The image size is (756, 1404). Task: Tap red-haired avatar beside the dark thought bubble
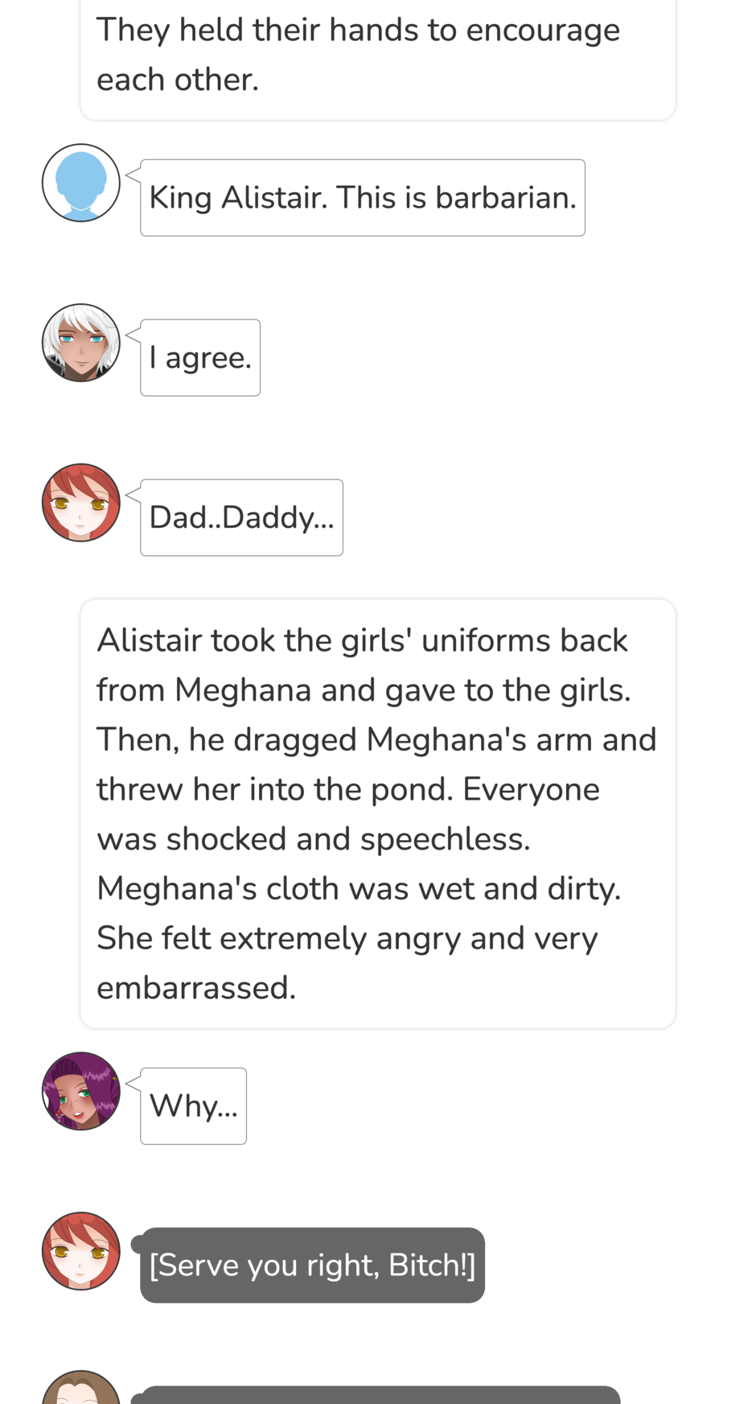point(81,1251)
